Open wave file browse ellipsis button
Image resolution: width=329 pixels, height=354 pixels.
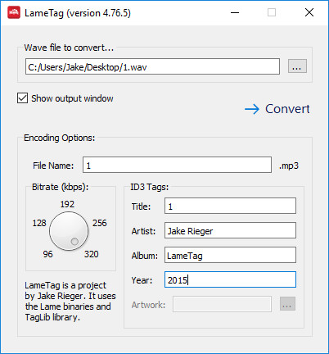click(297, 66)
